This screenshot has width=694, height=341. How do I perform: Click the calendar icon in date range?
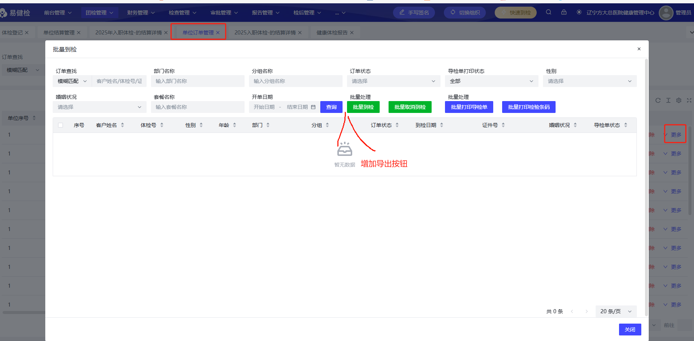[x=313, y=107]
